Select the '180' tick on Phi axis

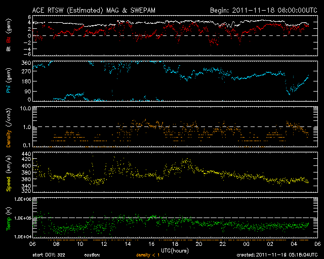(26, 81)
